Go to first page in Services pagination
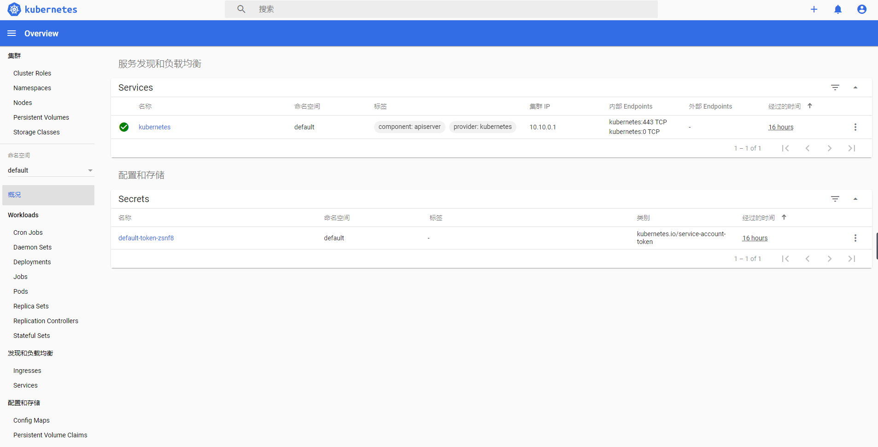878x447 pixels. pos(785,148)
